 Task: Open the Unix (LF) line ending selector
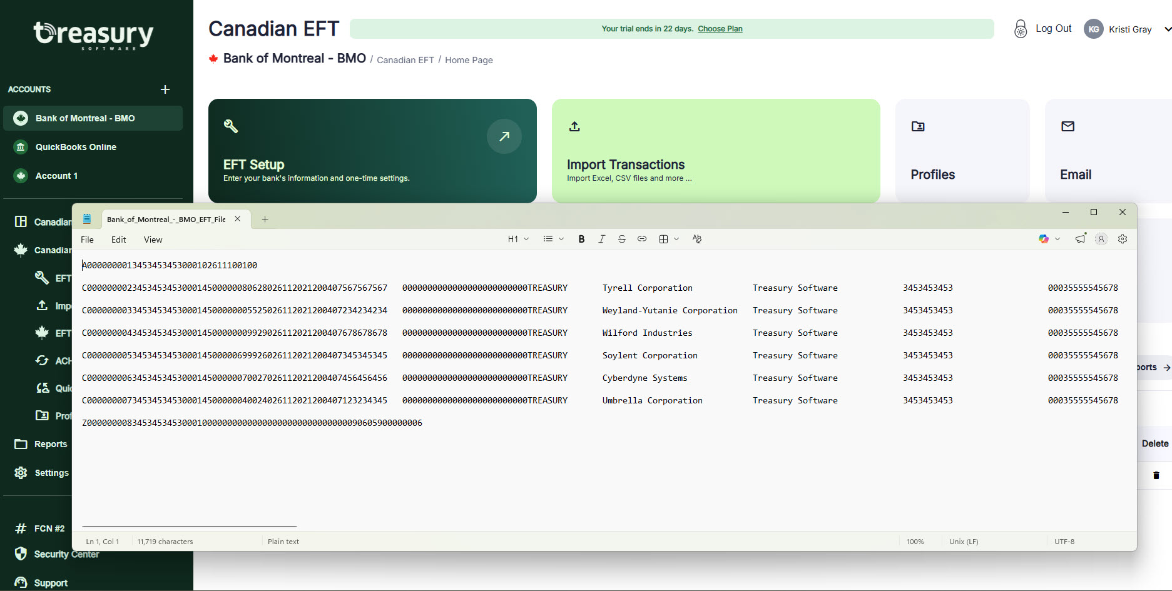coord(964,542)
